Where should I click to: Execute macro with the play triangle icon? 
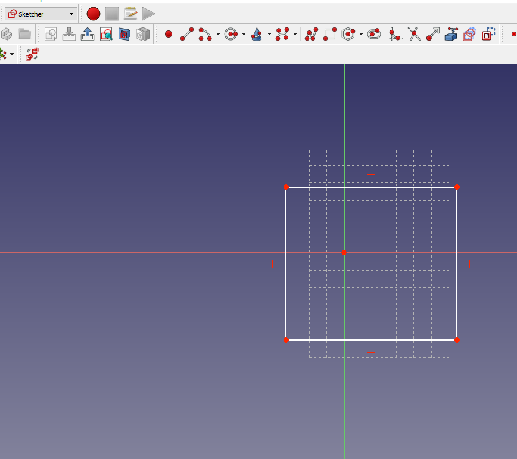(x=148, y=14)
